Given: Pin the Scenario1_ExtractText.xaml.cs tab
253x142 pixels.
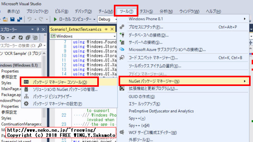Looking at the screenshot, I should click(x=106, y=29).
